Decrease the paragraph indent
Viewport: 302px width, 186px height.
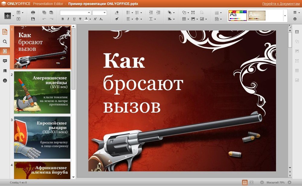pos(151,12)
